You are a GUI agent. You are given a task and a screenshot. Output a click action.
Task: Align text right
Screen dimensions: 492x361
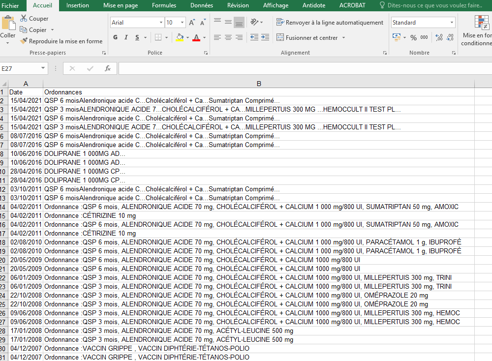coord(239,37)
